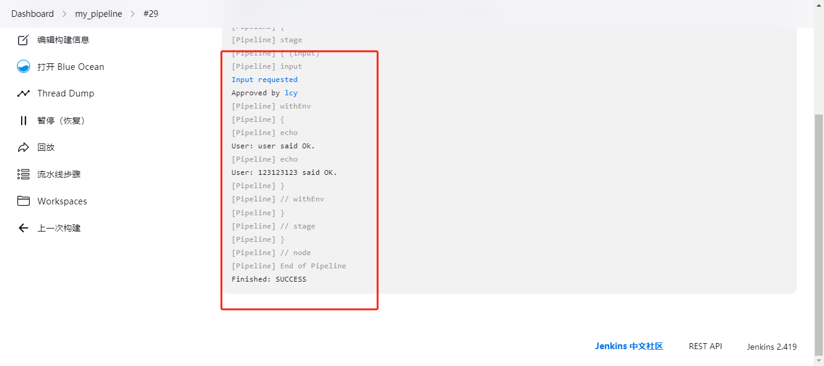This screenshot has width=824, height=366.
Task: Open the "Input requested" console link
Action: [264, 80]
